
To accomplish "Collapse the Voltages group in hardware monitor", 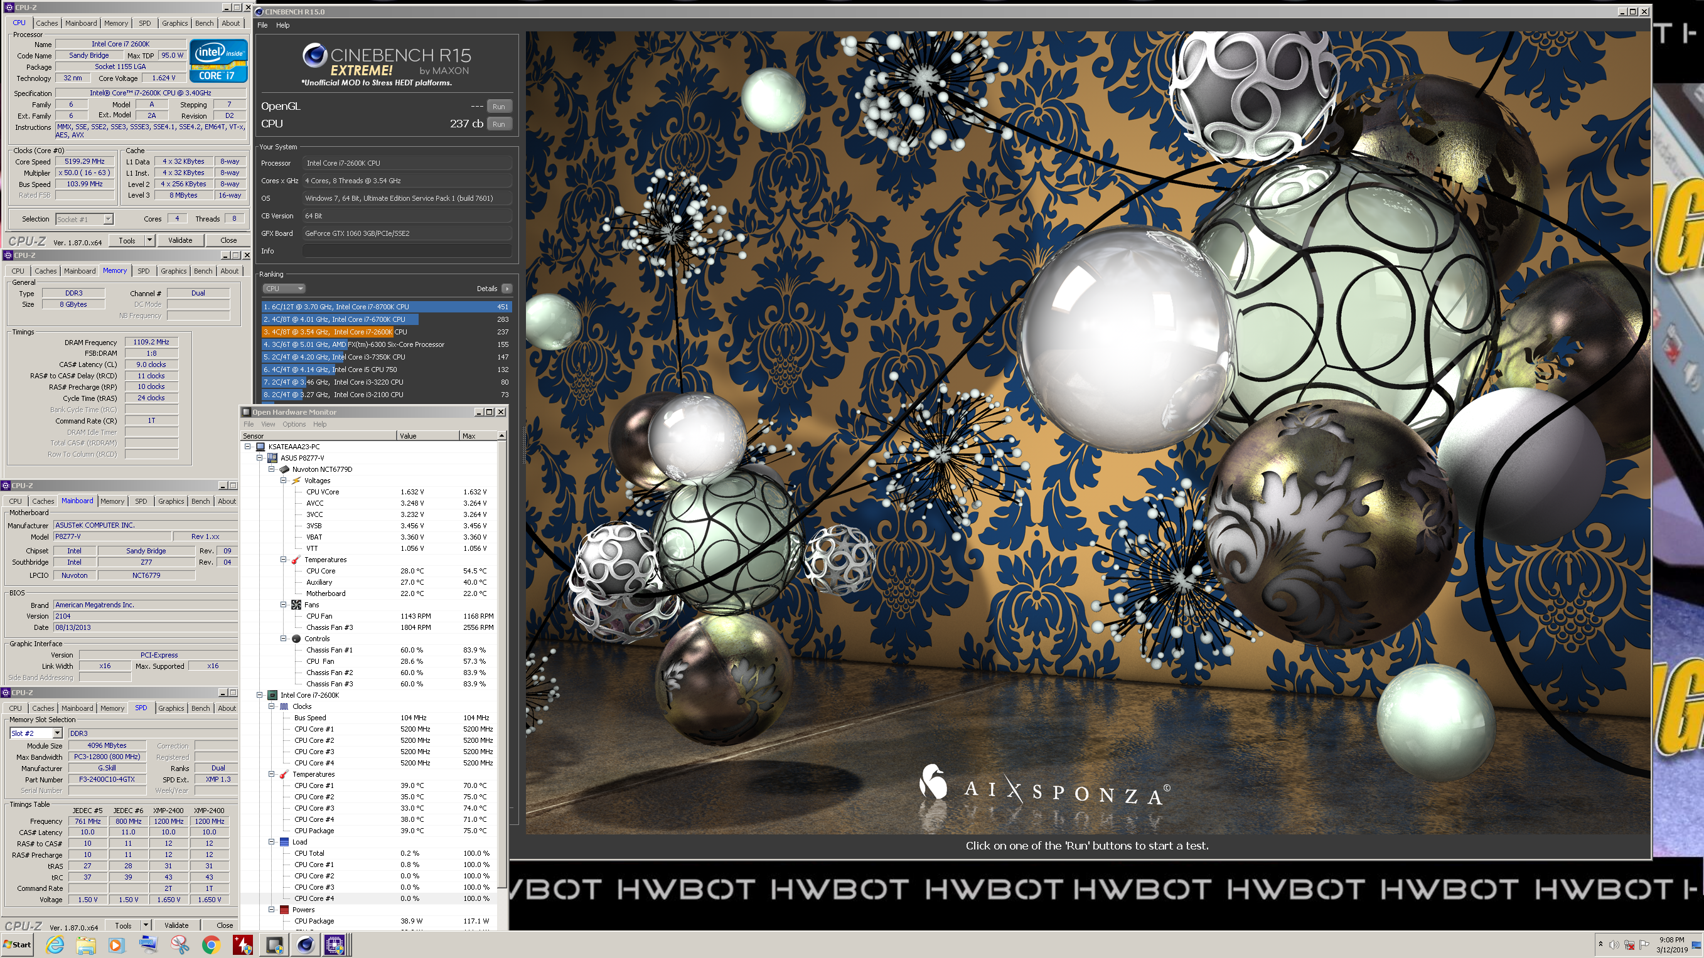I will (x=284, y=481).
